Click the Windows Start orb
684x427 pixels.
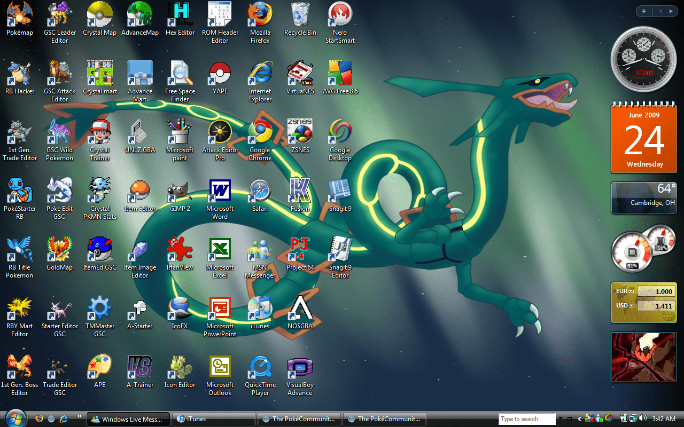click(x=14, y=417)
